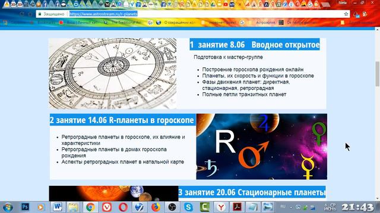Switch to Google Chrome taskbar icon

90,207
